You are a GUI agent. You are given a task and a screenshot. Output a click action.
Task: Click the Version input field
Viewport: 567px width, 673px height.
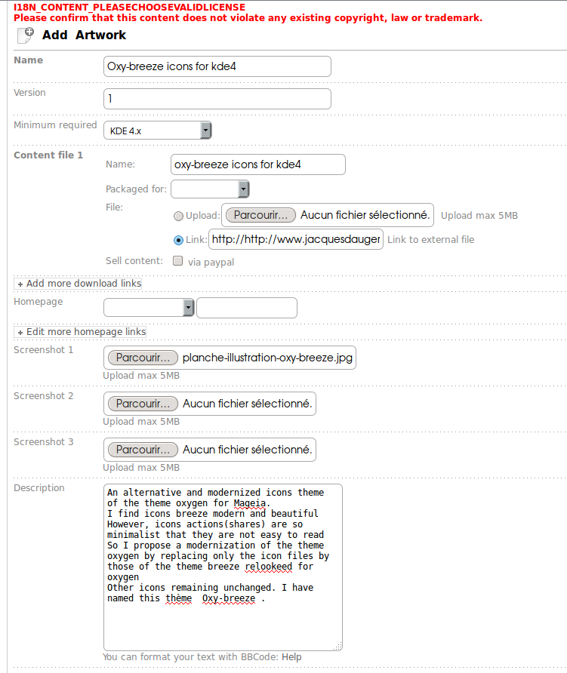[217, 99]
